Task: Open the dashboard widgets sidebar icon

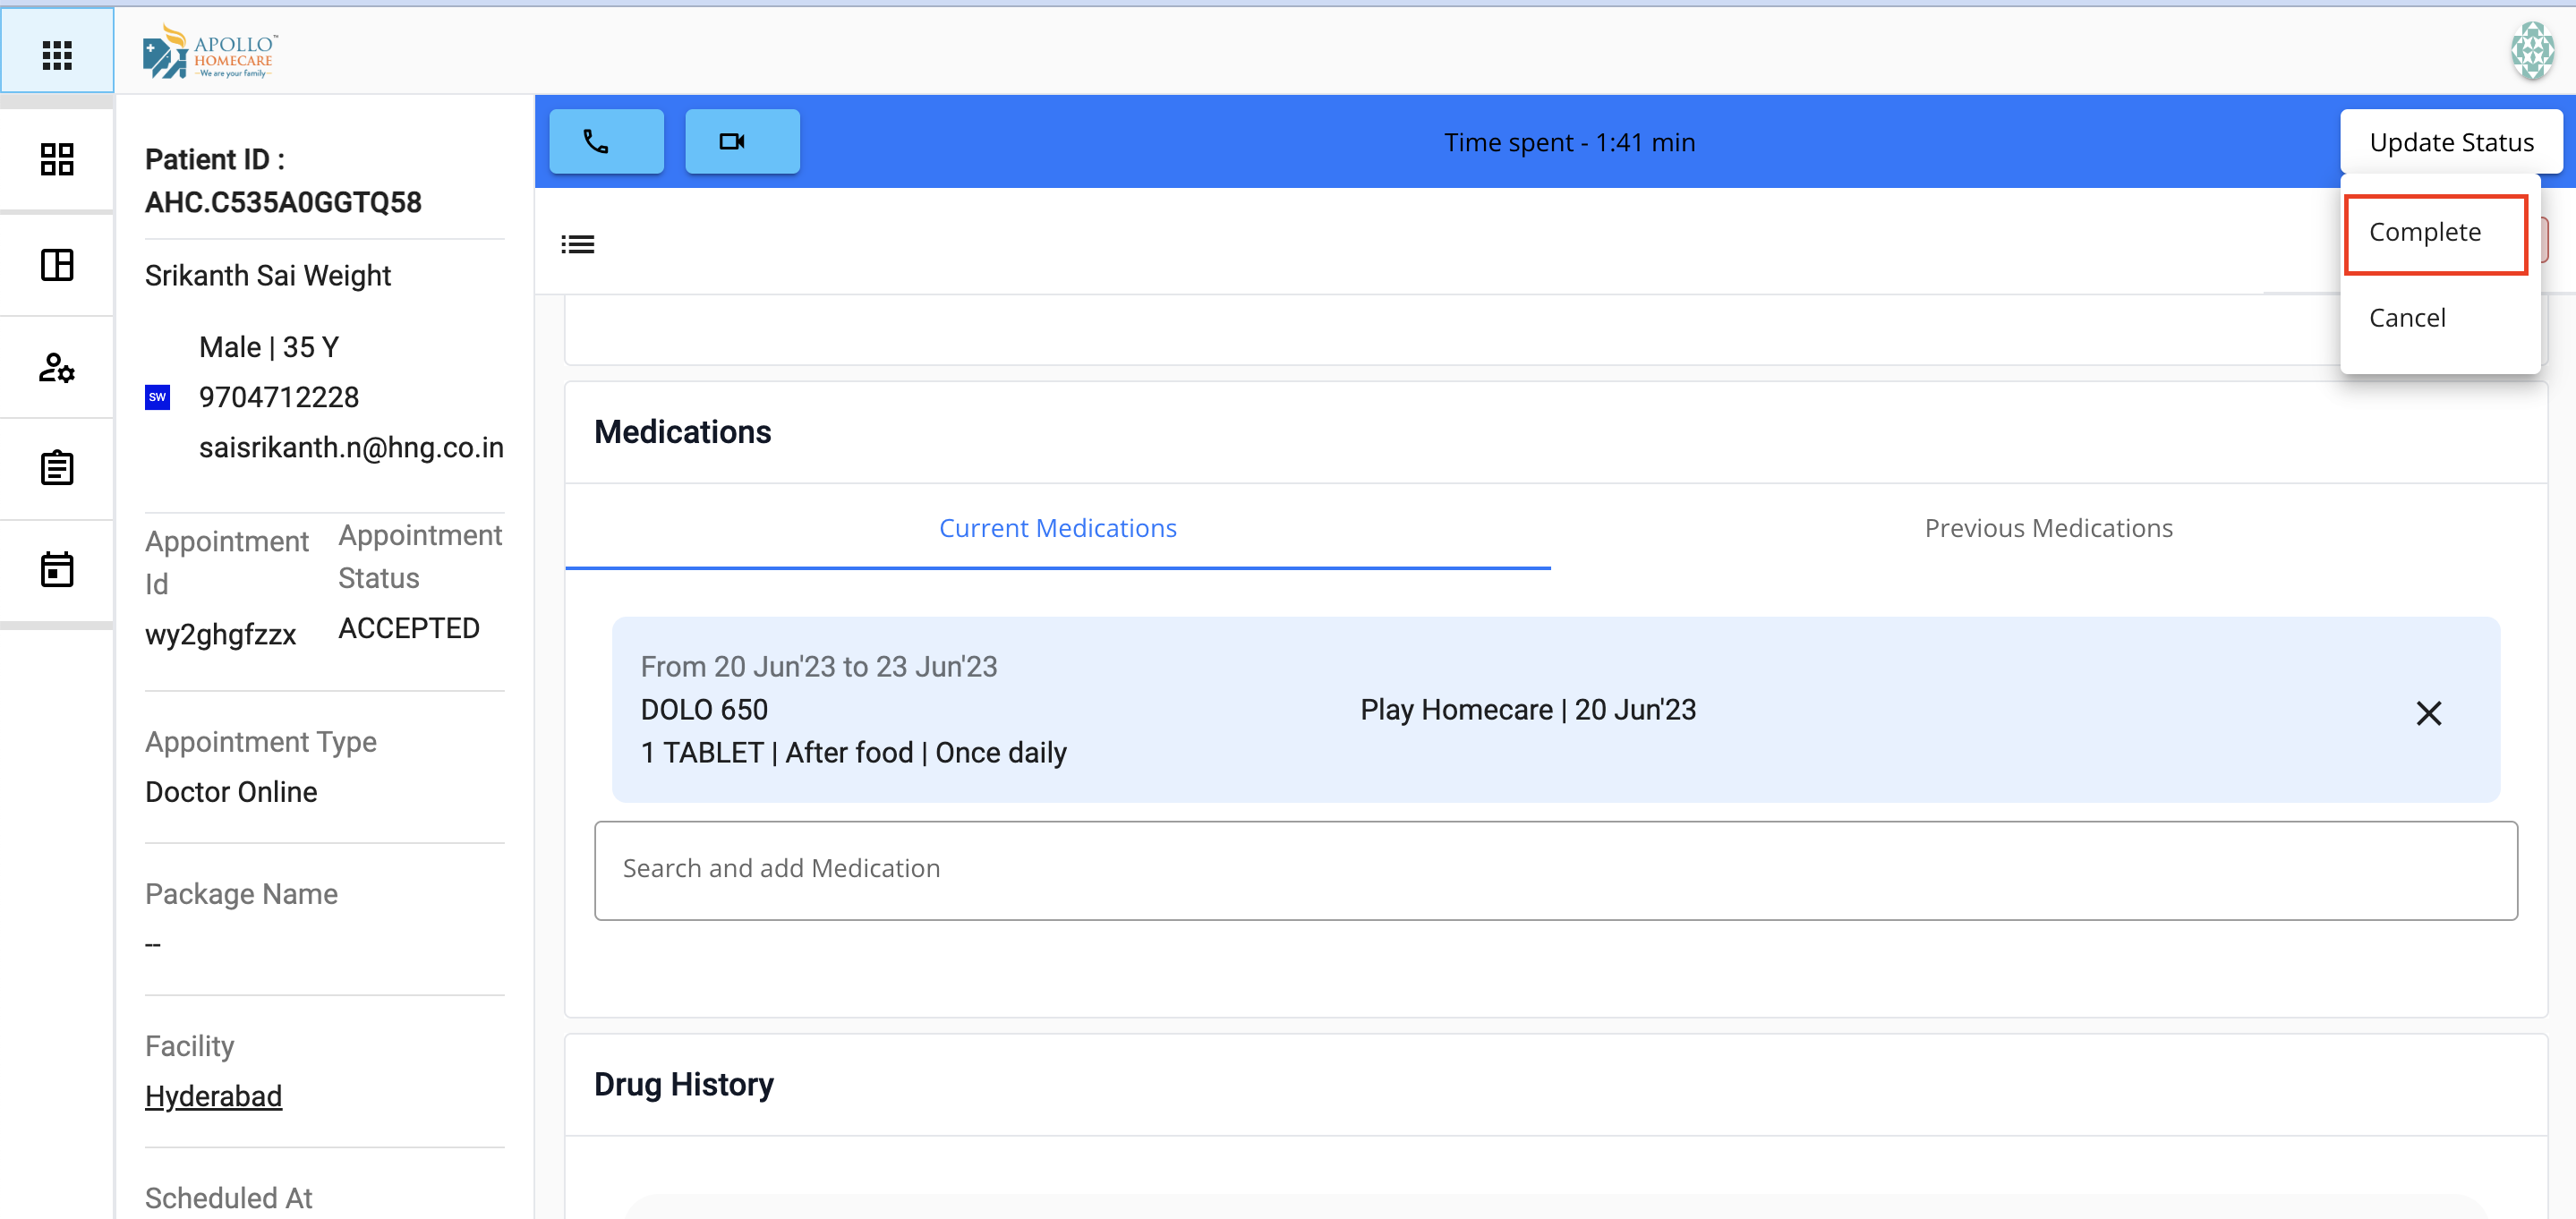Action: click(x=57, y=160)
